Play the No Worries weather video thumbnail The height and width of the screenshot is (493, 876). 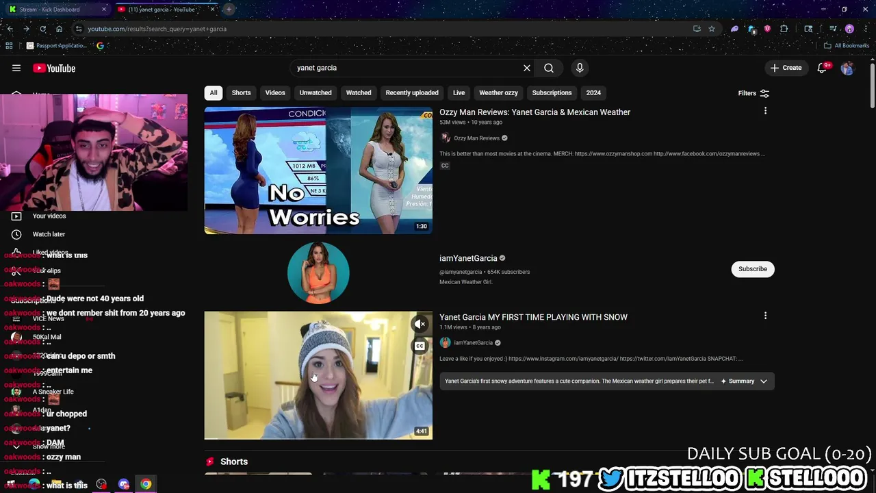tap(318, 170)
